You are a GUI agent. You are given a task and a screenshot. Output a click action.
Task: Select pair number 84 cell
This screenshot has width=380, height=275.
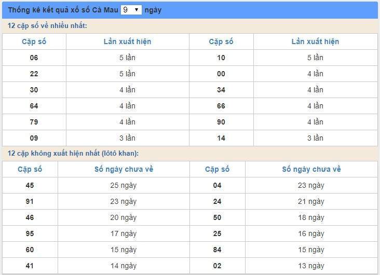click(x=217, y=250)
